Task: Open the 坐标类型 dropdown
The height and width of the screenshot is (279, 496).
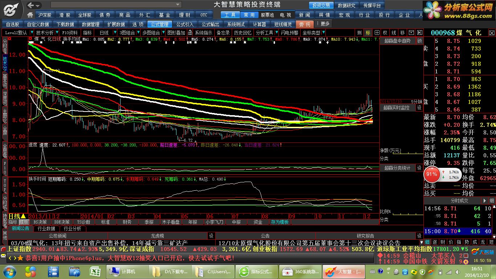Action: (x=323, y=33)
